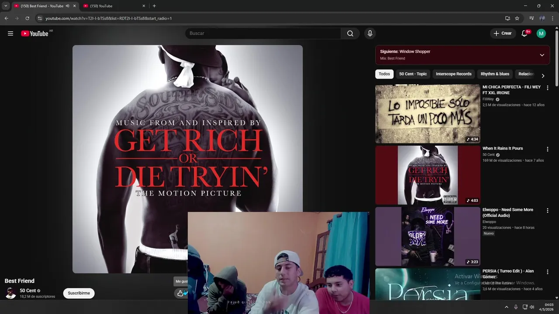
Task: Select the Rhythm & blues chip
Action: (x=495, y=74)
